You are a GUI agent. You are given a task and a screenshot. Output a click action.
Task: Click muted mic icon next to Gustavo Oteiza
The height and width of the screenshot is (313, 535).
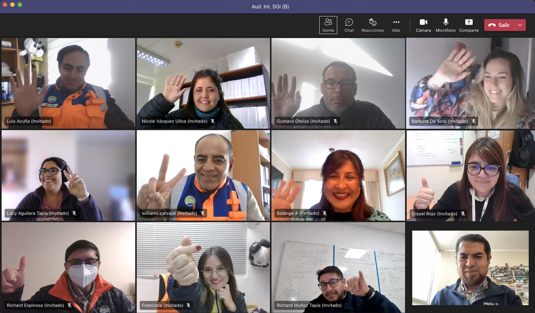click(335, 121)
